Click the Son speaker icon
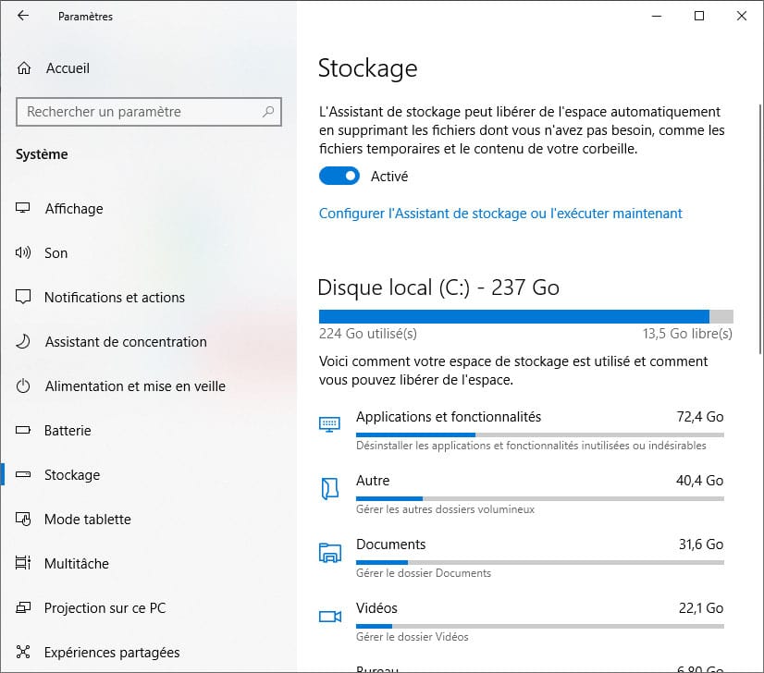Image resolution: width=764 pixels, height=673 pixels. click(x=23, y=252)
